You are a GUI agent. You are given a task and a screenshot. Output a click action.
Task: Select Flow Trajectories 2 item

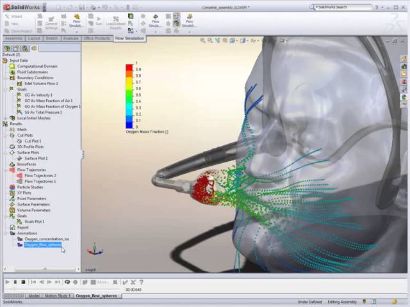40,175
